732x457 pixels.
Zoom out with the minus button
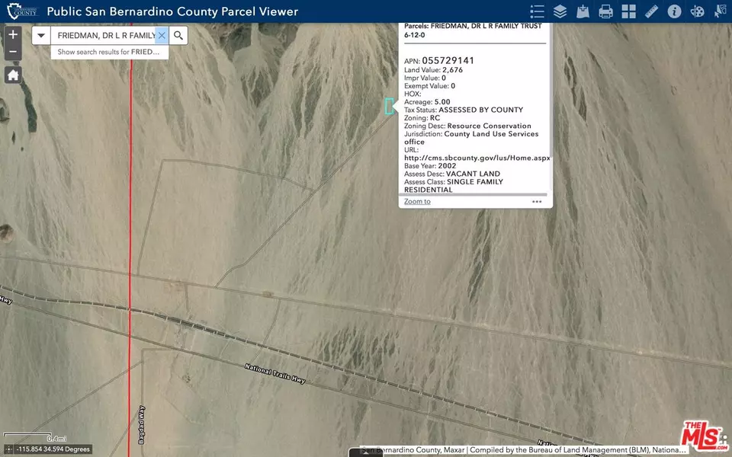[12, 52]
